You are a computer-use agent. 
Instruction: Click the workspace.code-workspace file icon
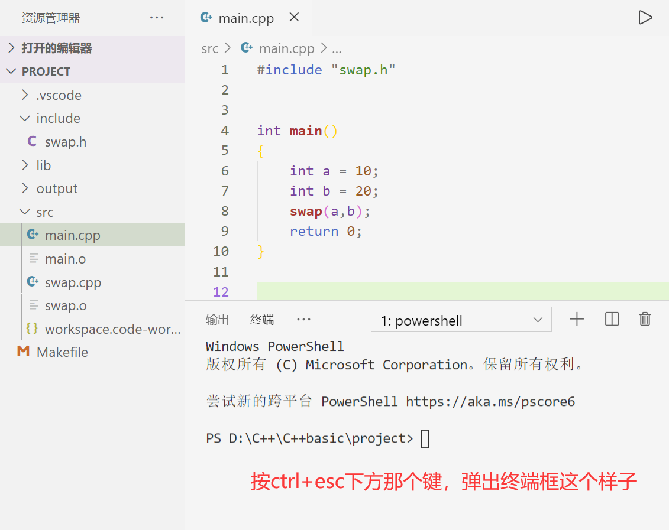coord(33,329)
